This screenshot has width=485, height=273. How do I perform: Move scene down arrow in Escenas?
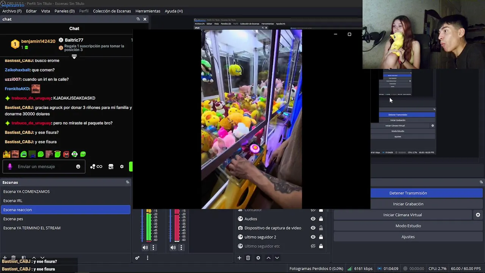pyautogui.click(x=42, y=257)
